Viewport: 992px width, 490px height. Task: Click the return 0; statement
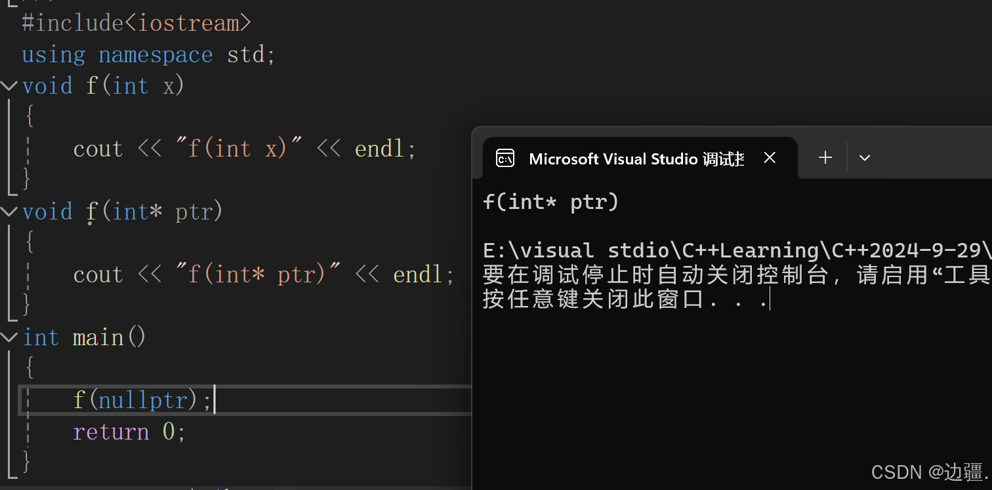pyautogui.click(x=129, y=432)
